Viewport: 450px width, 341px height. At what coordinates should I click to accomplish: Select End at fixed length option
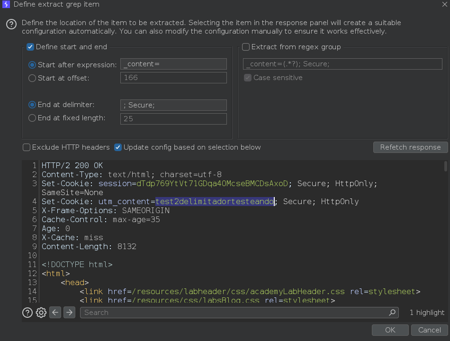coord(32,118)
